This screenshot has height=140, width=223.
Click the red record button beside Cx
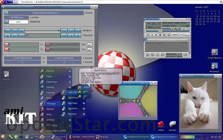(6, 45)
